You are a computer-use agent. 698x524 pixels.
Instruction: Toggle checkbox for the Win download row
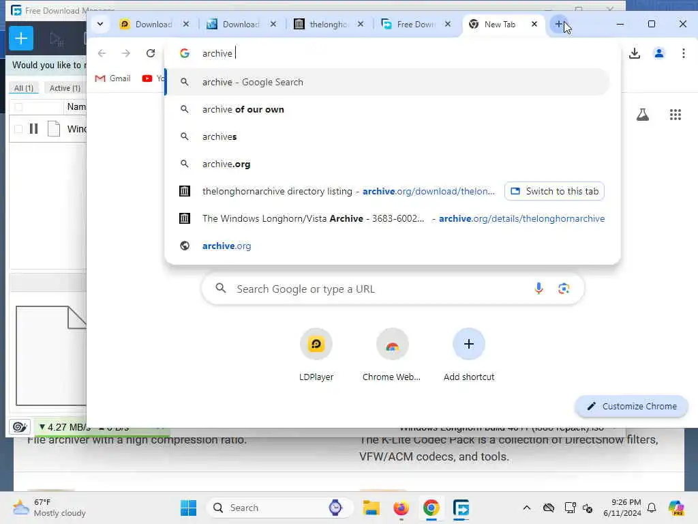(18, 129)
